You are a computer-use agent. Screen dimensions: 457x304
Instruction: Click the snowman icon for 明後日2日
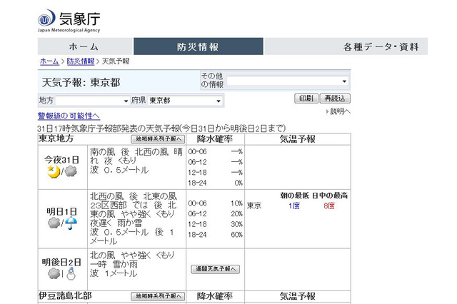click(71, 274)
